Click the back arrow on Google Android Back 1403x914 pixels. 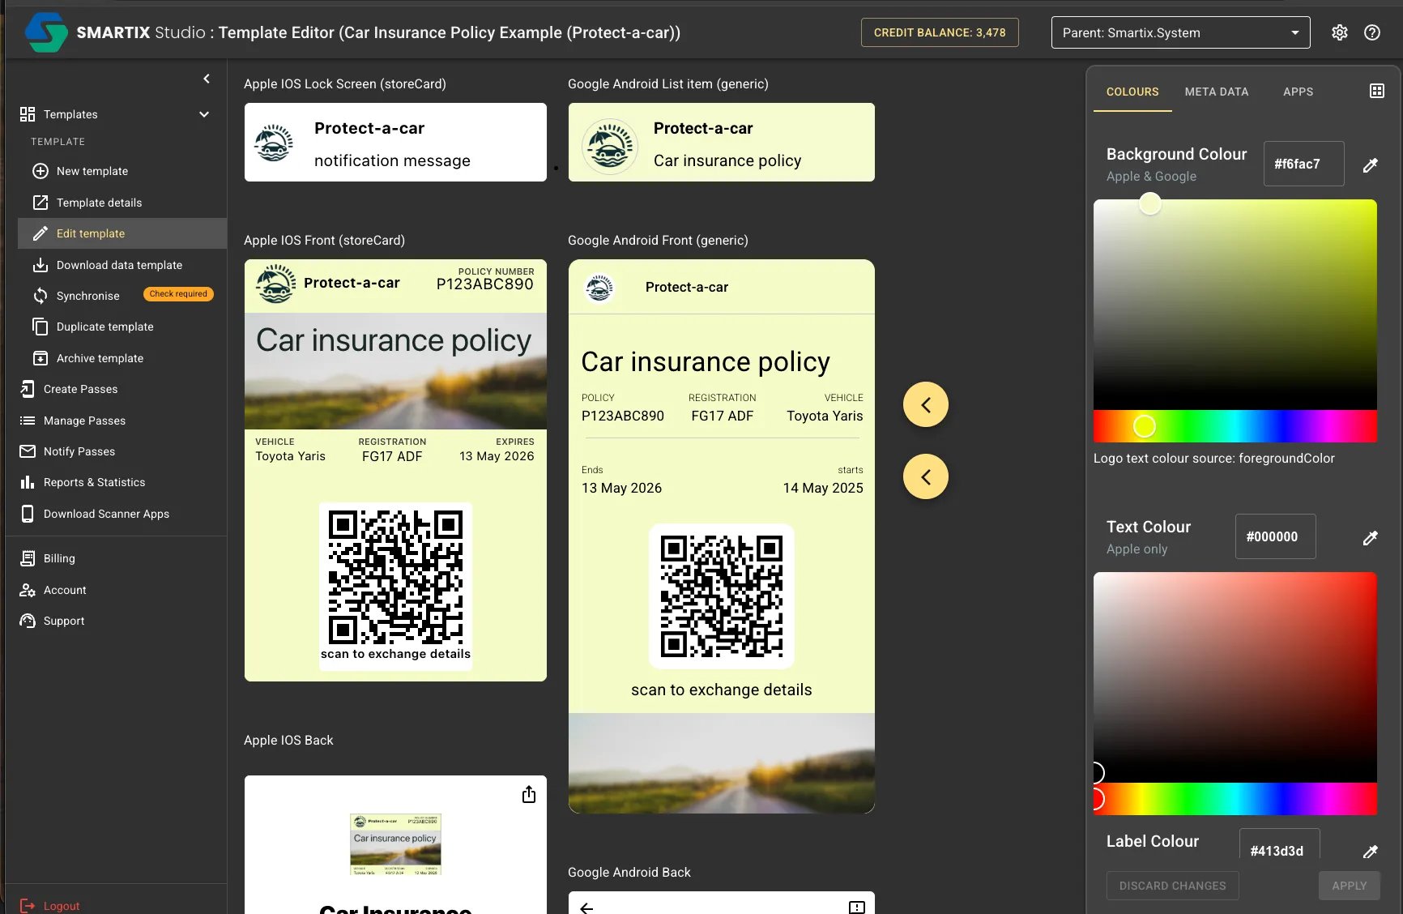click(x=587, y=908)
